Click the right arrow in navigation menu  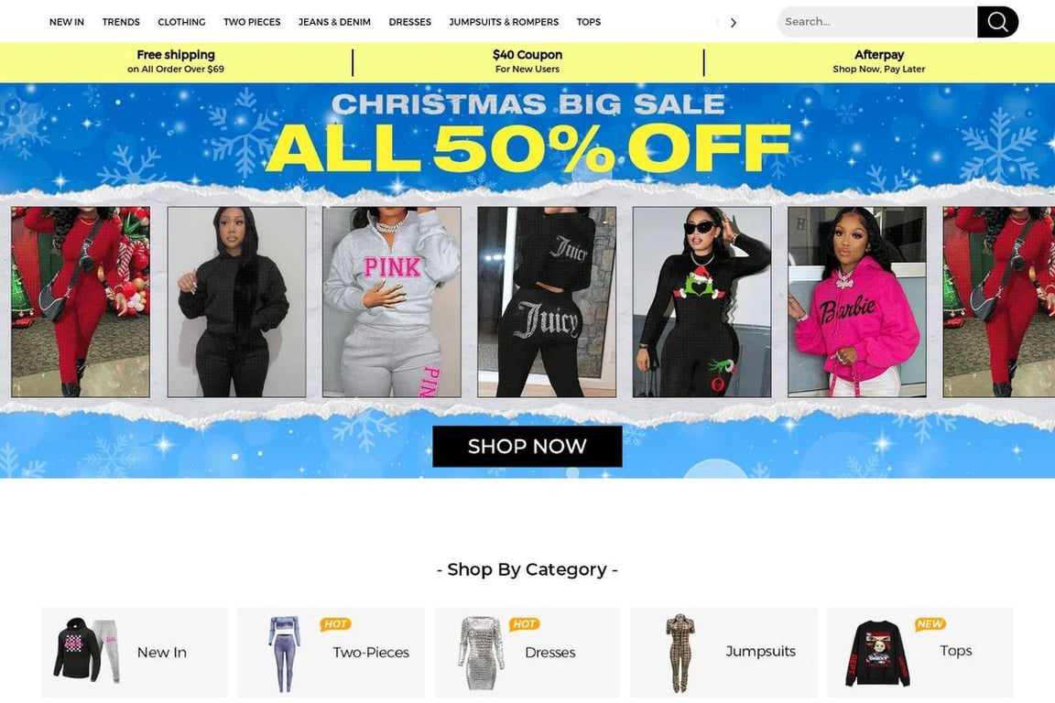coord(734,22)
